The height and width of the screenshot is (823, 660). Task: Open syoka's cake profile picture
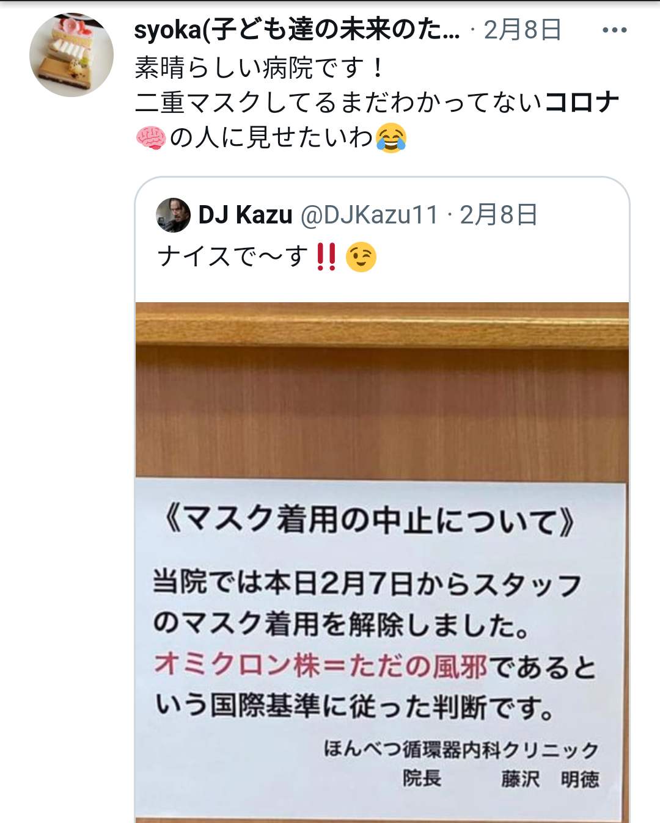[x=71, y=55]
